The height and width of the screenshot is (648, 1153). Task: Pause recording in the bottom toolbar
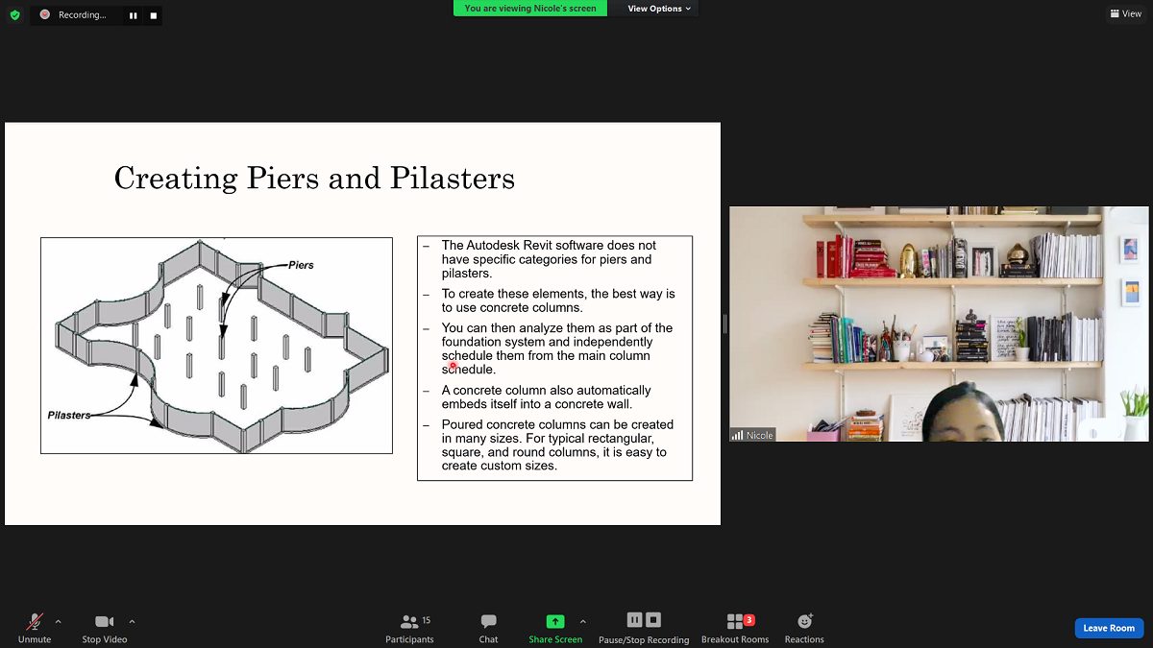634,620
